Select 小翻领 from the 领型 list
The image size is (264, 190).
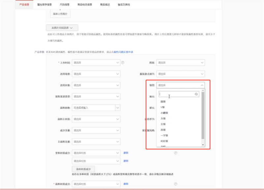164,113
